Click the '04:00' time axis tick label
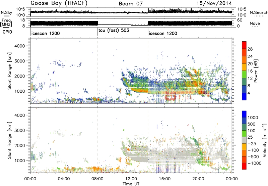The image size is (268, 186). point(64,179)
